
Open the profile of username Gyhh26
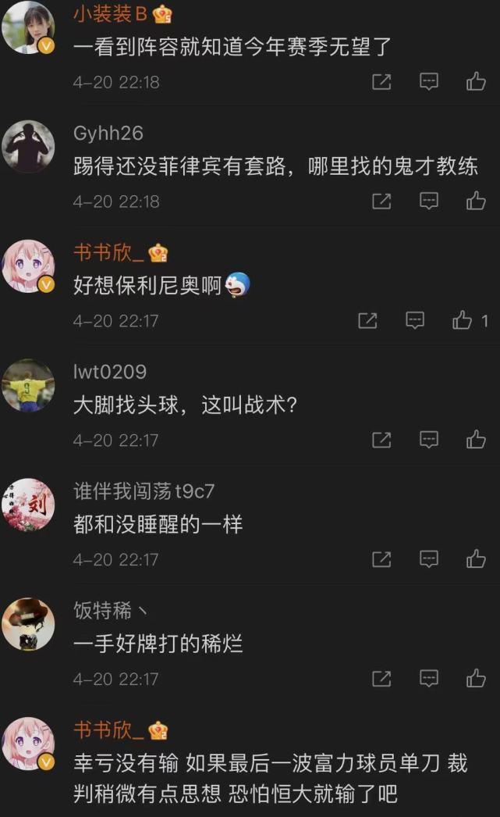pos(108,134)
